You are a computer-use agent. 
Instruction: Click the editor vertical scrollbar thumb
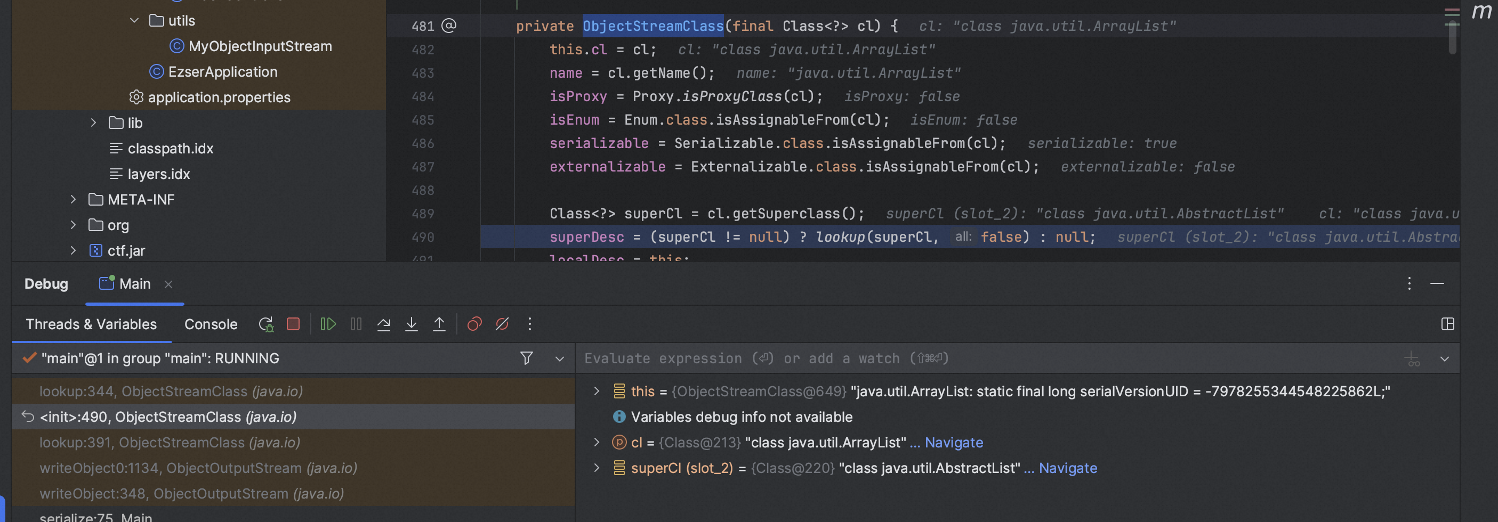[x=1452, y=38]
